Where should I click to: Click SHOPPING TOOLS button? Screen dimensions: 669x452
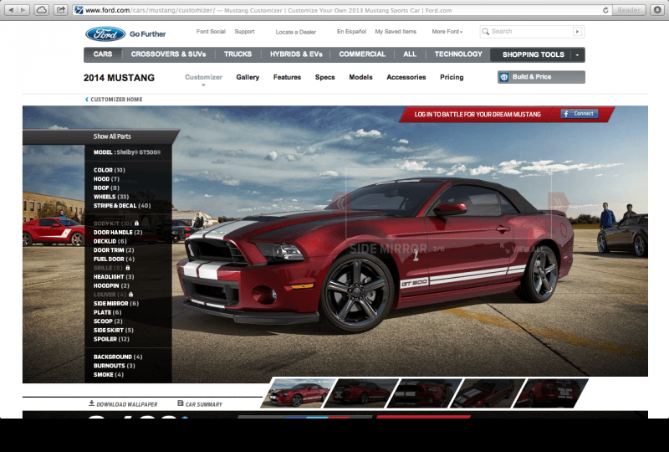tap(533, 54)
